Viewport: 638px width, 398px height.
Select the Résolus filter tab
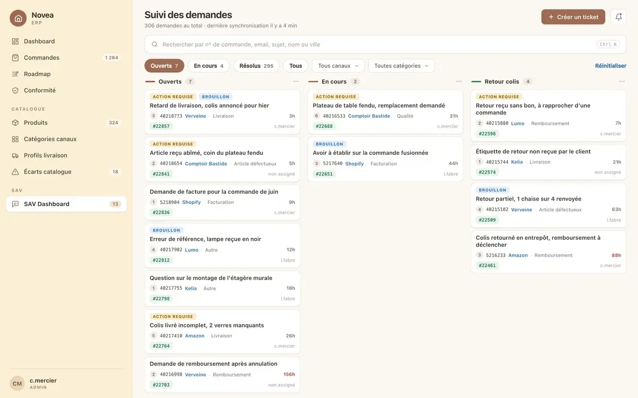click(x=256, y=66)
